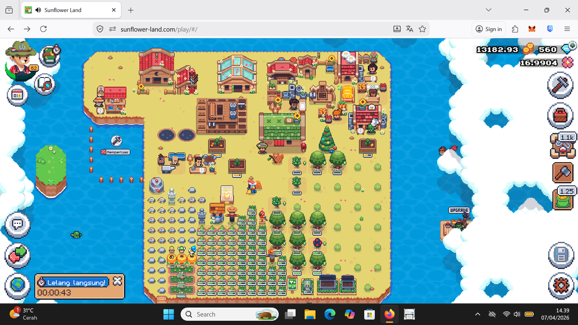
Task: Open the codex book with clock icon
Action: click(50, 56)
